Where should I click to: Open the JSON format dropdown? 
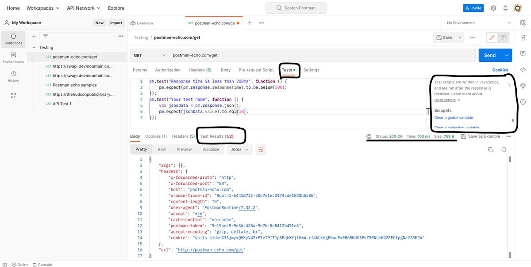coord(239,150)
